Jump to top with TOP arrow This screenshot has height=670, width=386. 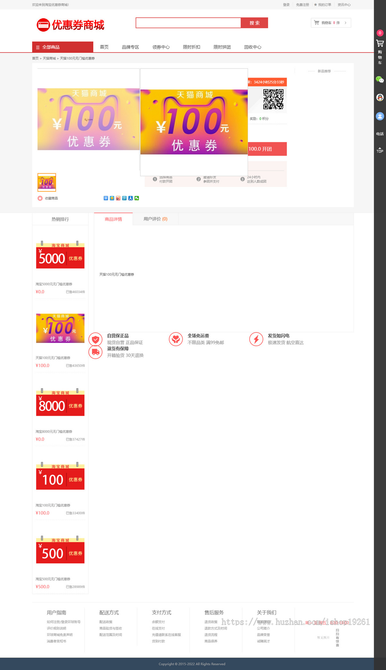[x=380, y=150]
